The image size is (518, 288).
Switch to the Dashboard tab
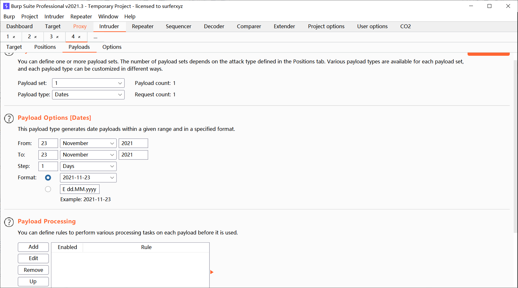point(19,27)
